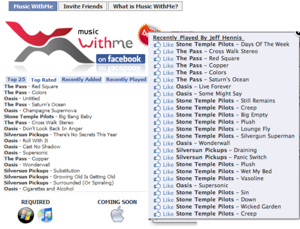Open The Pass - Red Square in Top Rated
The height and width of the screenshot is (229, 300).
[x=31, y=86]
